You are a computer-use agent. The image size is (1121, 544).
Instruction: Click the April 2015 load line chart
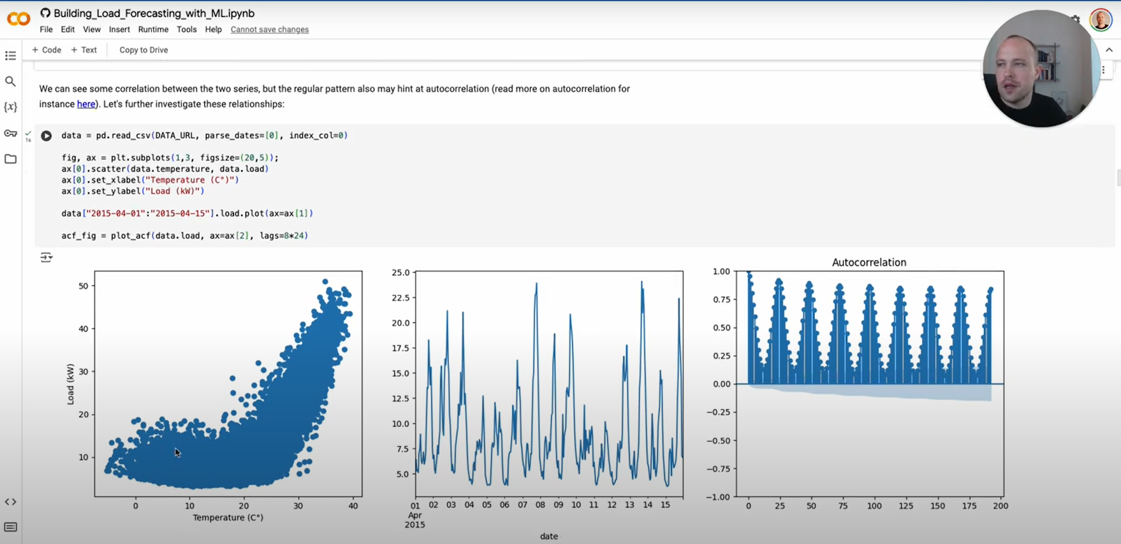(x=549, y=384)
